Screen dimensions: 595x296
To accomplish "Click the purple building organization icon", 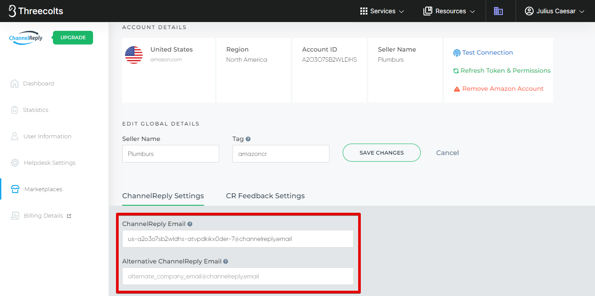I will point(498,11).
